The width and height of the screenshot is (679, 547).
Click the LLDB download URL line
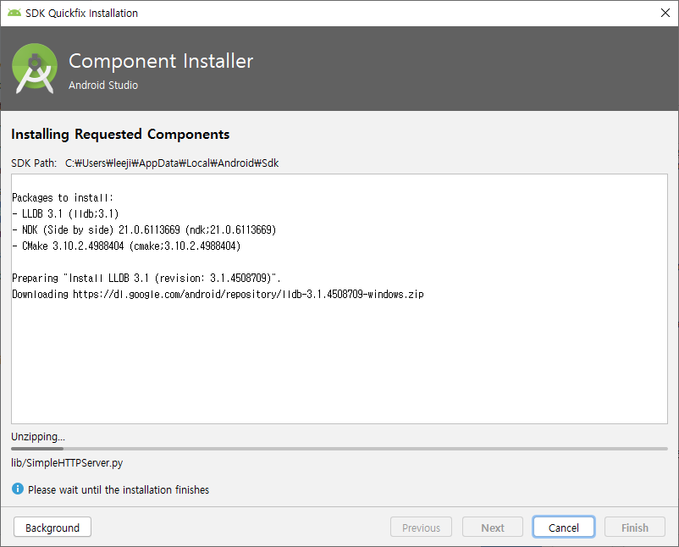[218, 294]
